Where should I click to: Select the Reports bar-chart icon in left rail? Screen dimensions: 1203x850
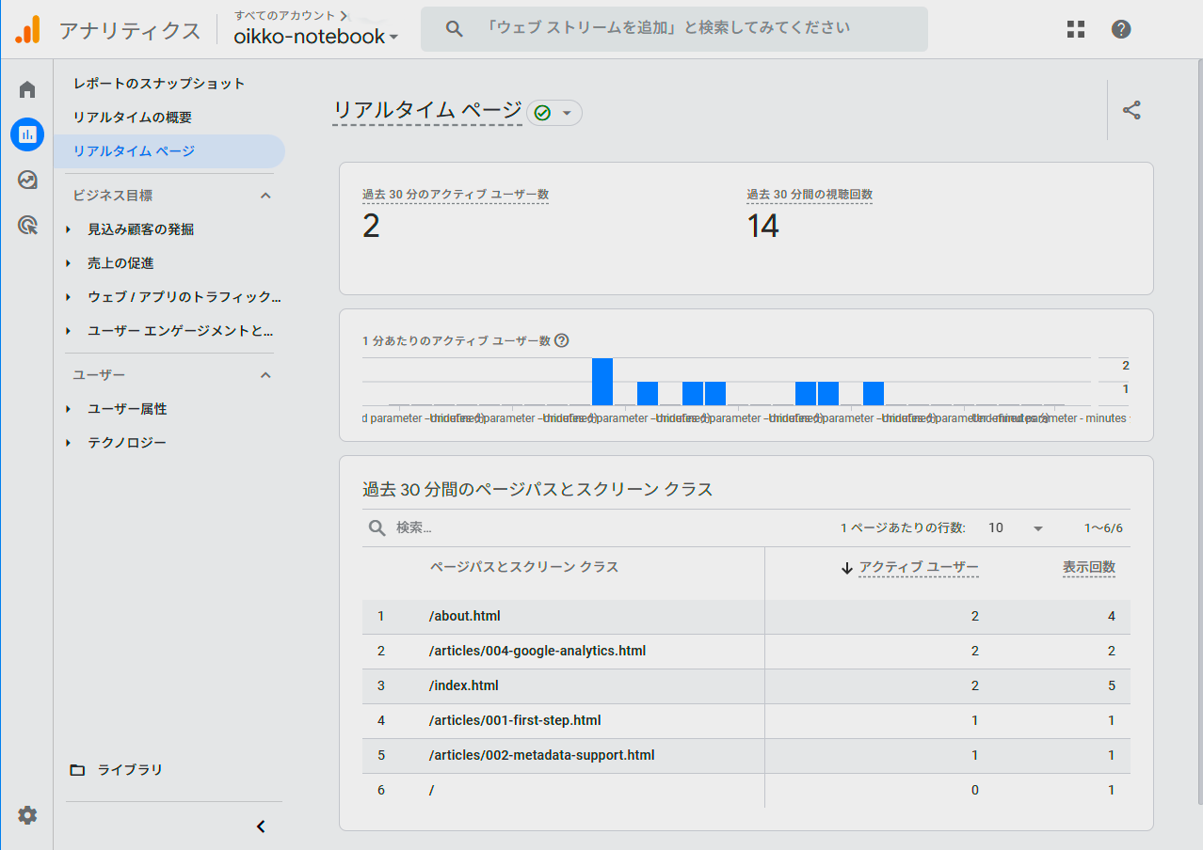(x=26, y=134)
